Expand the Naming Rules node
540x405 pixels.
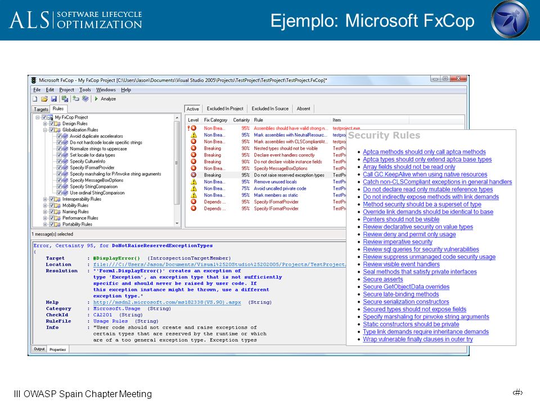point(45,212)
